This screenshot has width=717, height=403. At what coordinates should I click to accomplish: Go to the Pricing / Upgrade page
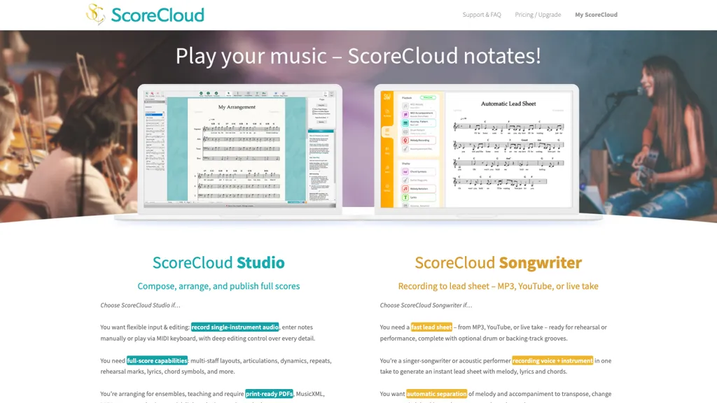[538, 15]
